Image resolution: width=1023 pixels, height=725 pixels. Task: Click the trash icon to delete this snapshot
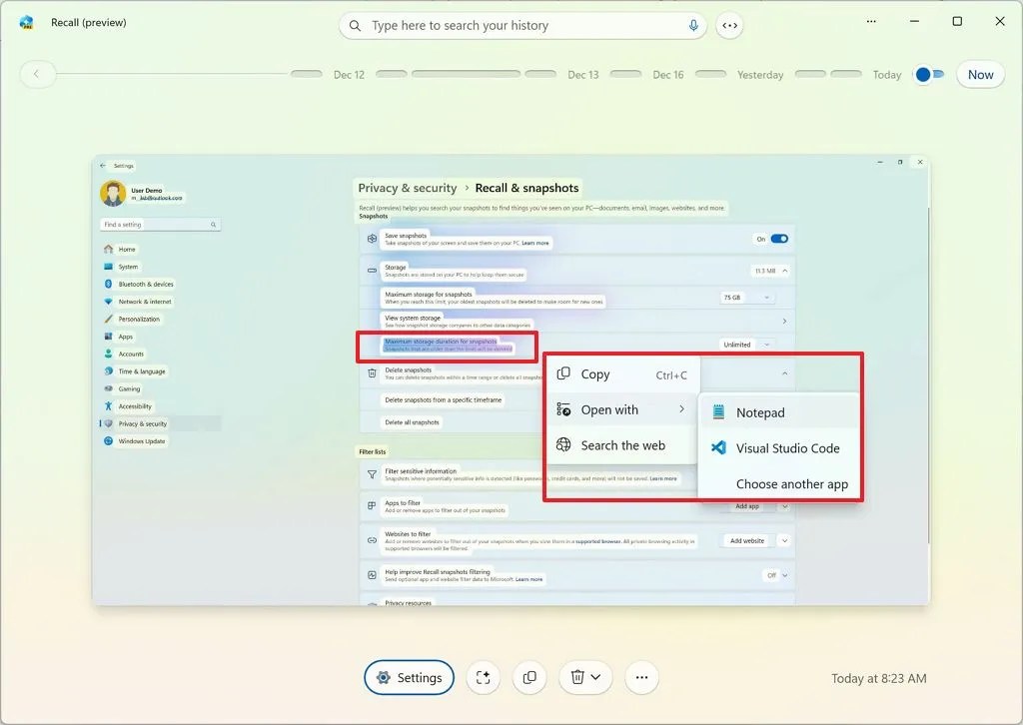578,677
